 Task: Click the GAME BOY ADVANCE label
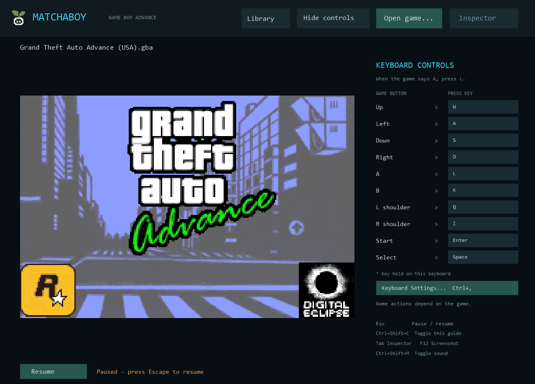[132, 18]
